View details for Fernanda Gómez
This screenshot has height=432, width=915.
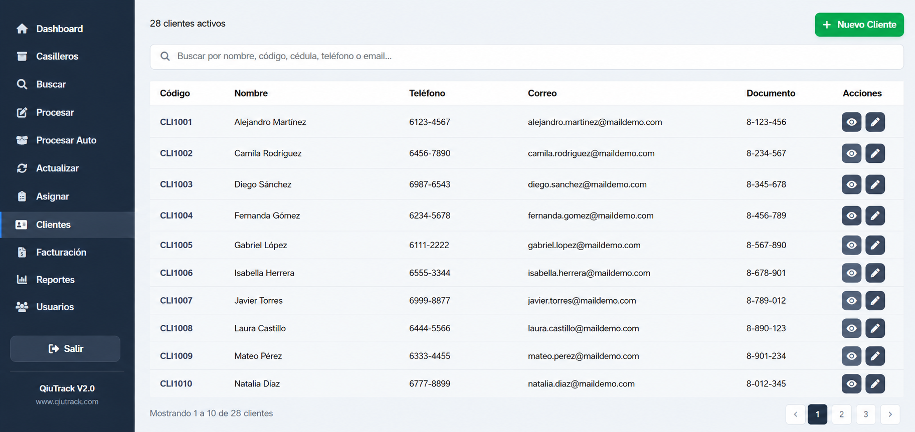click(851, 215)
